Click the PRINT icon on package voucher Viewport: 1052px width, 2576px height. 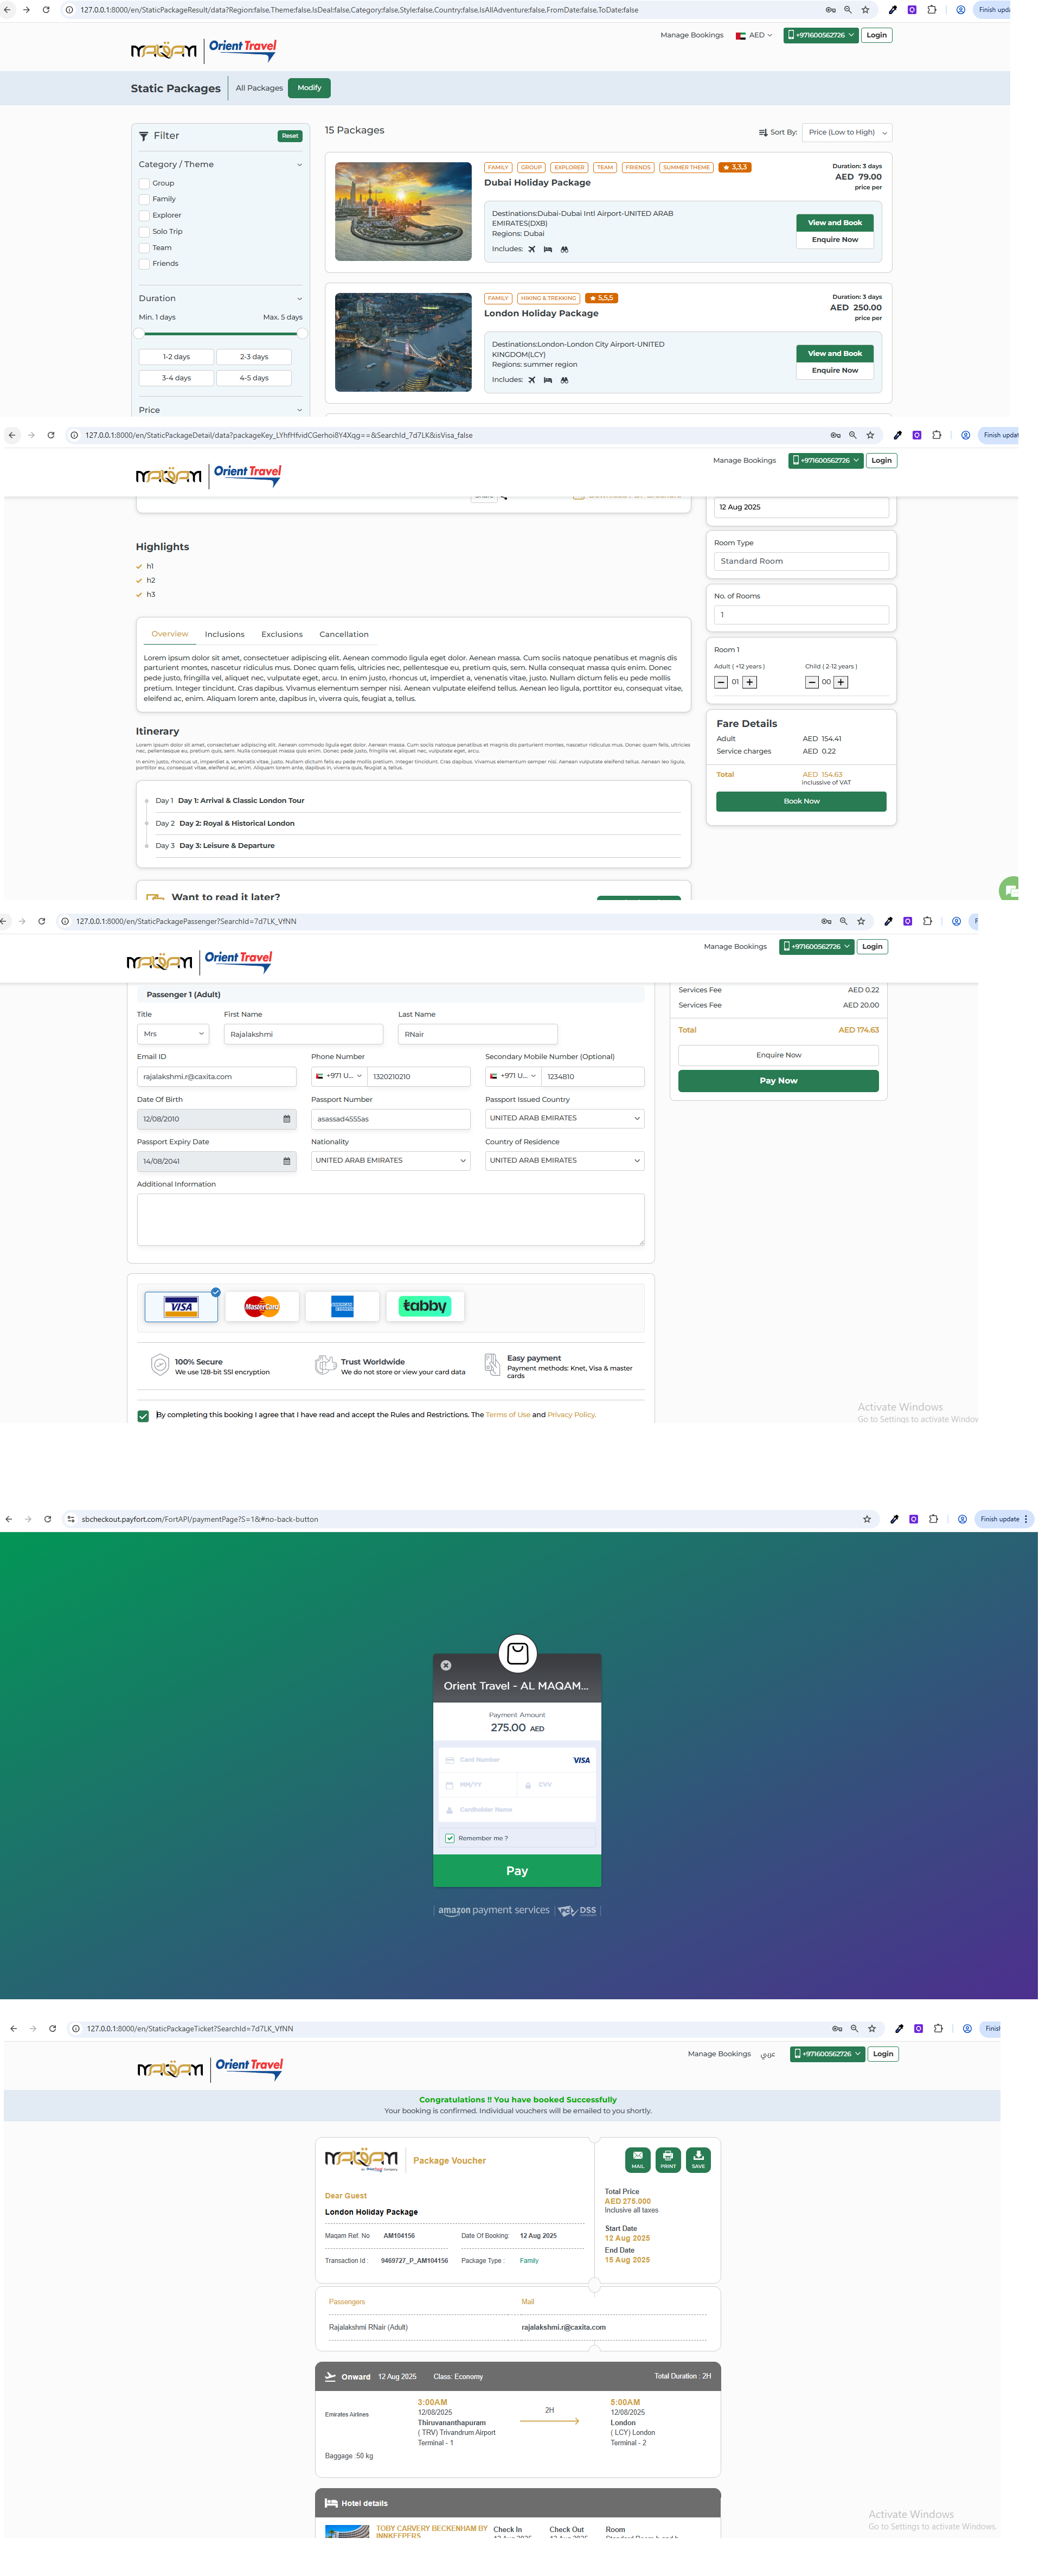click(x=668, y=2159)
